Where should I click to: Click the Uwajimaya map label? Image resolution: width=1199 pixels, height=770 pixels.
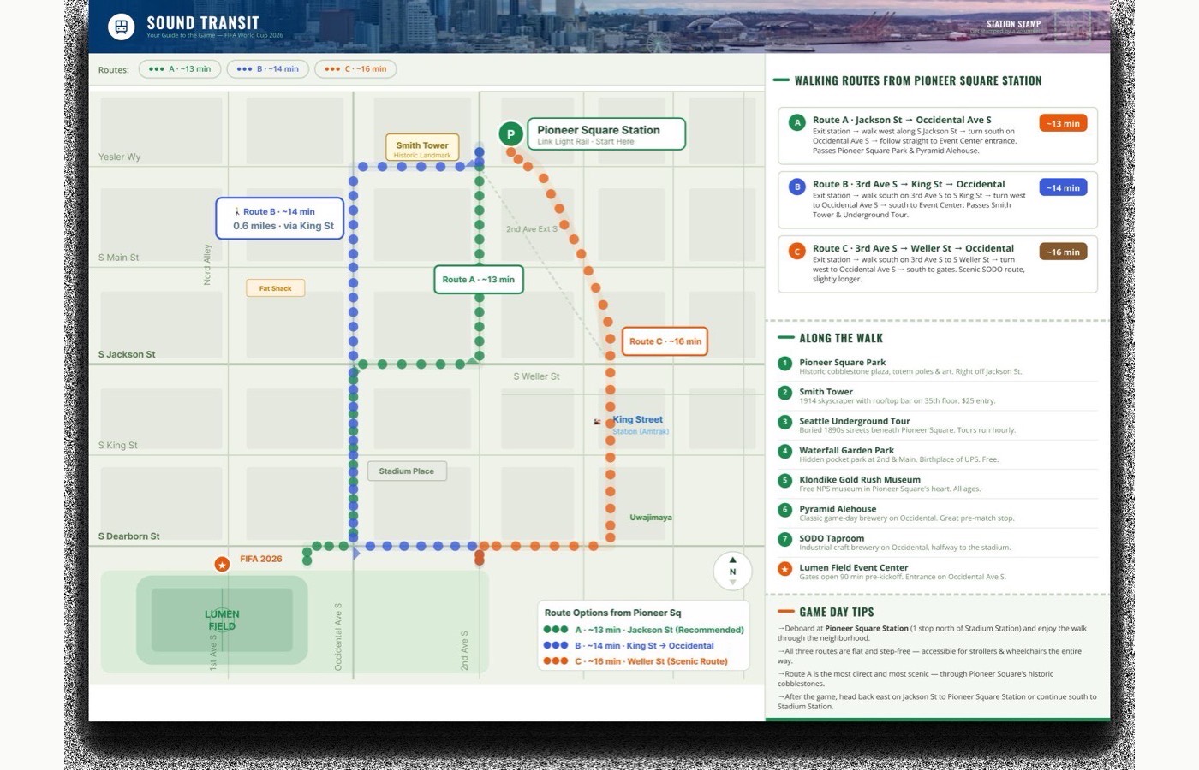point(651,518)
